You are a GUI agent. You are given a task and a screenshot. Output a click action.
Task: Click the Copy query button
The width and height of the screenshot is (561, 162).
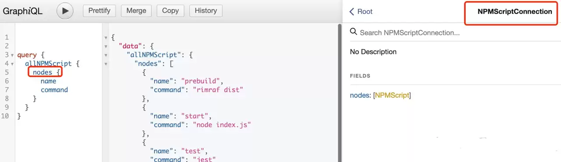170,11
